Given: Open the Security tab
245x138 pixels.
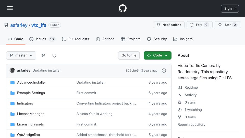Looking at the screenshot, I should click(157, 39).
